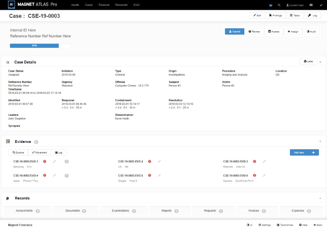The image size is (327, 229).
Task: Click alert icon for CSE-19-0003-EVD-3
Action: (x=255, y=161)
